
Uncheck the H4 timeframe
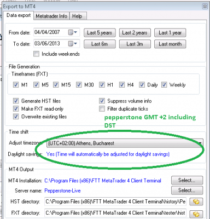pos(122,85)
